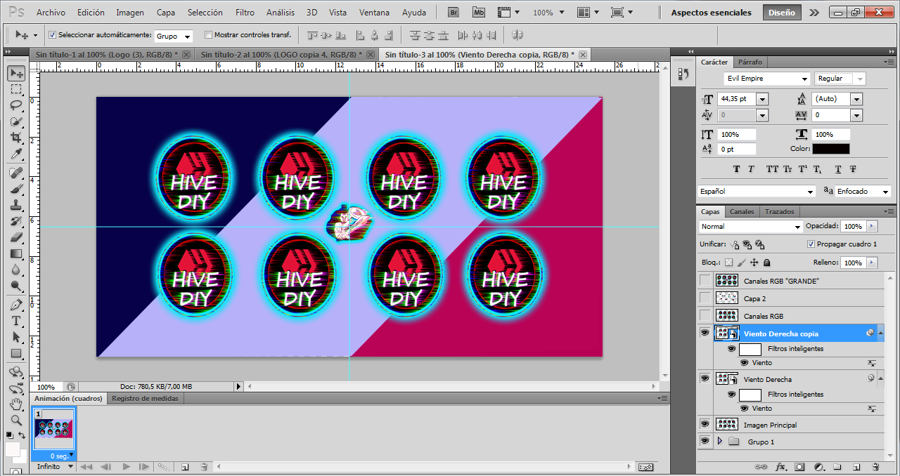This screenshot has width=900, height=476.
Task: Open the leading (Auto) dropdown
Action: click(x=856, y=100)
